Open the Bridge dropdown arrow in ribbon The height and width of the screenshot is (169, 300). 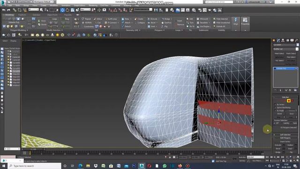pos(171,19)
